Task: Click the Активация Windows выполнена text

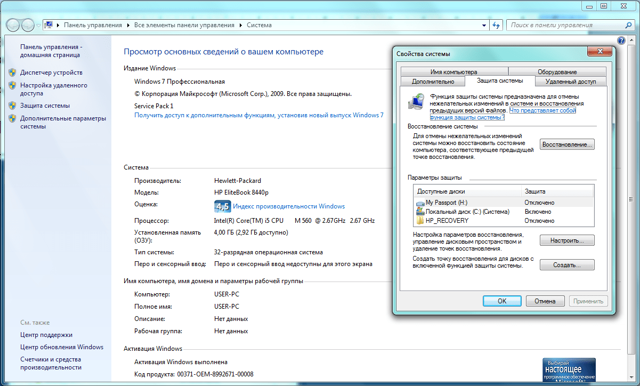Action: tap(181, 362)
